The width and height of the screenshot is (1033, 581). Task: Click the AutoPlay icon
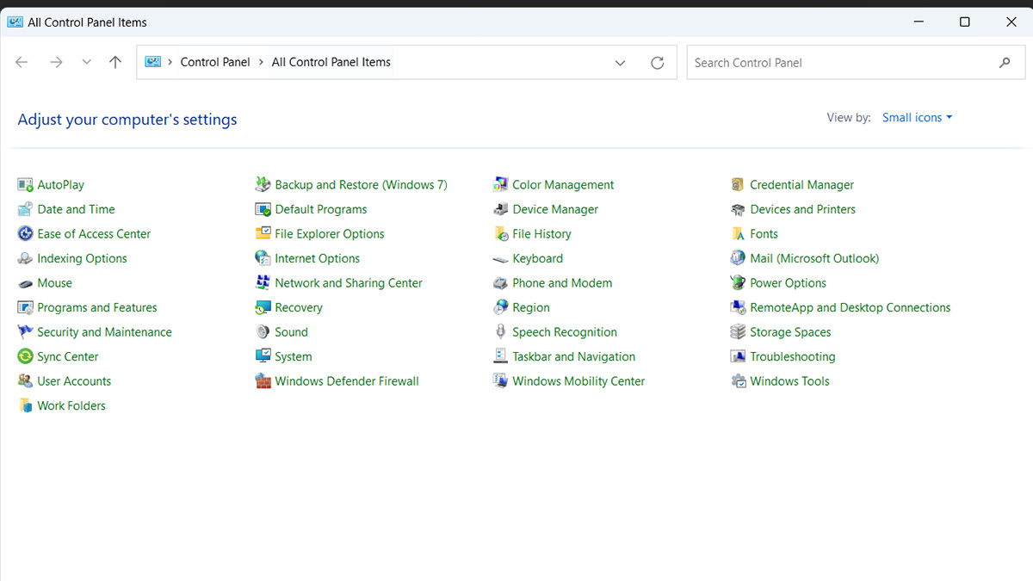25,185
